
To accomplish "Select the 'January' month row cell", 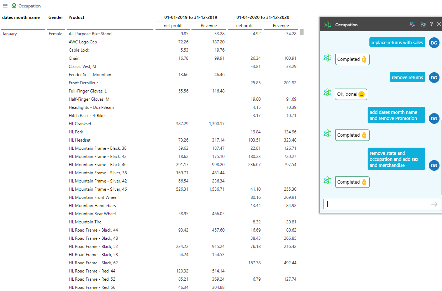I will click(x=10, y=34).
